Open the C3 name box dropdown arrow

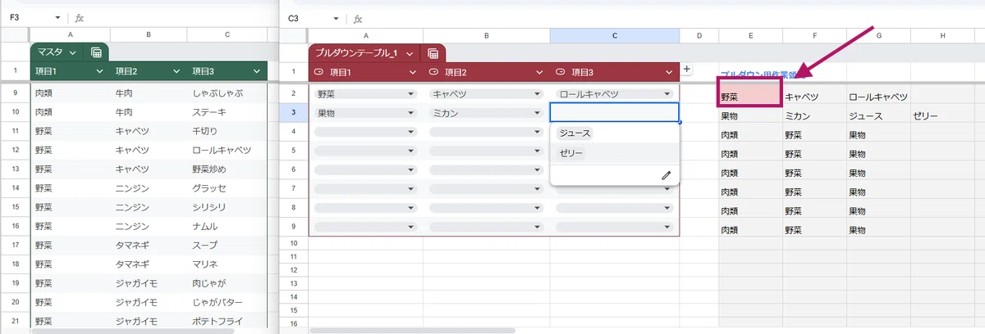pos(337,18)
